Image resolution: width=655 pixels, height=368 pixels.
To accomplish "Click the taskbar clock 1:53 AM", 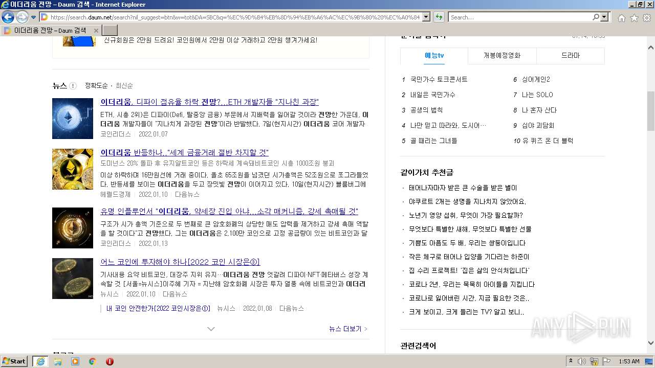I will click(x=629, y=361).
